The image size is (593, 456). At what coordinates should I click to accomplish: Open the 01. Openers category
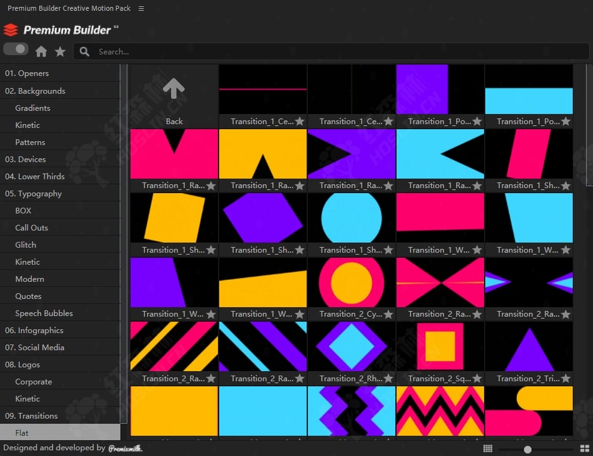click(x=60, y=73)
